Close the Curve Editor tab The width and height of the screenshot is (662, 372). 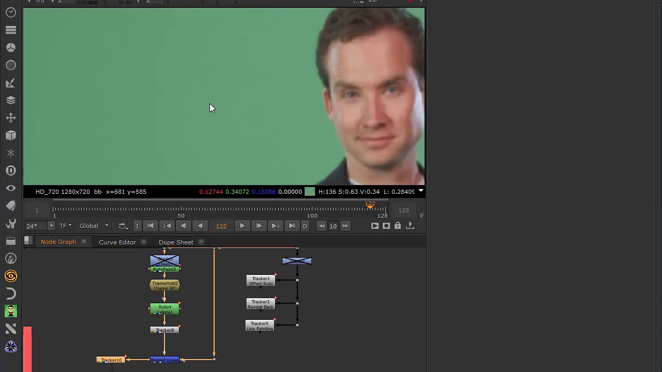(144, 242)
